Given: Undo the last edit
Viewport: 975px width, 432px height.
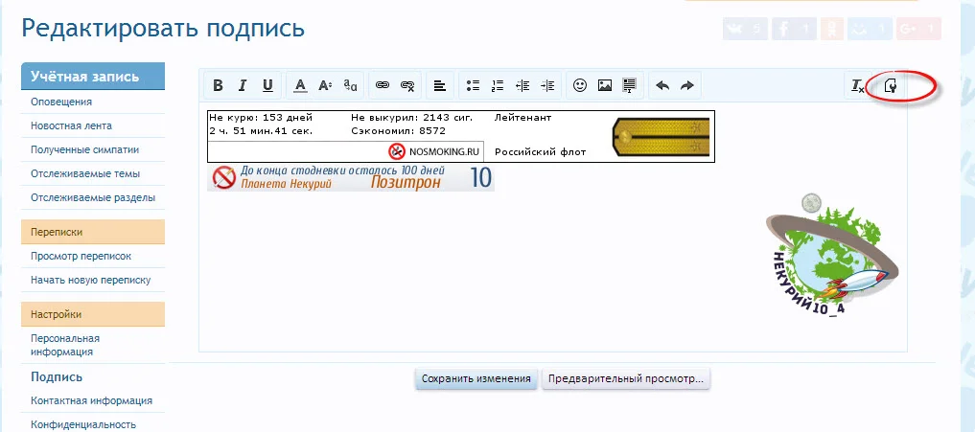Looking at the screenshot, I should point(662,86).
